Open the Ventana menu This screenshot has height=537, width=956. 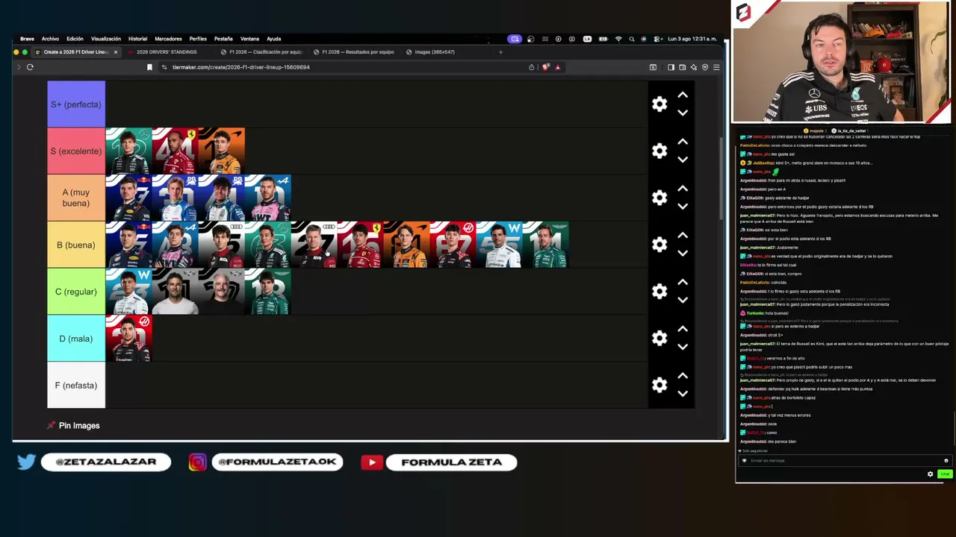249,39
